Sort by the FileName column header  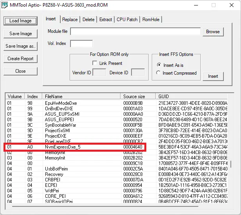(x=81, y=97)
